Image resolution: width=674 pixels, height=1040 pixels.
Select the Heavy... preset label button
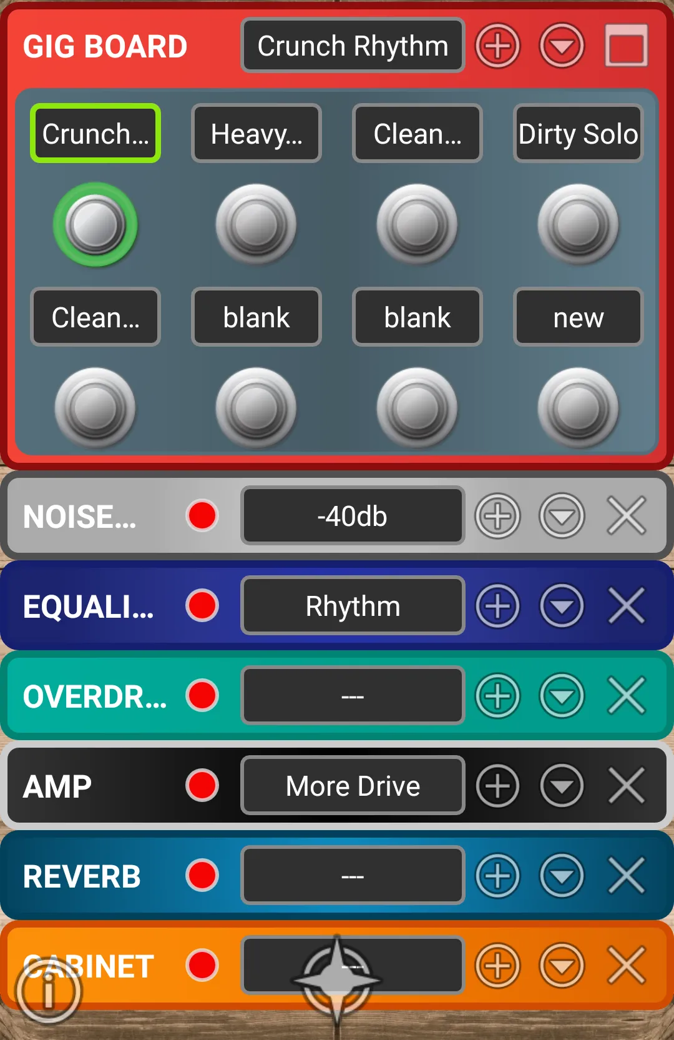[256, 134]
